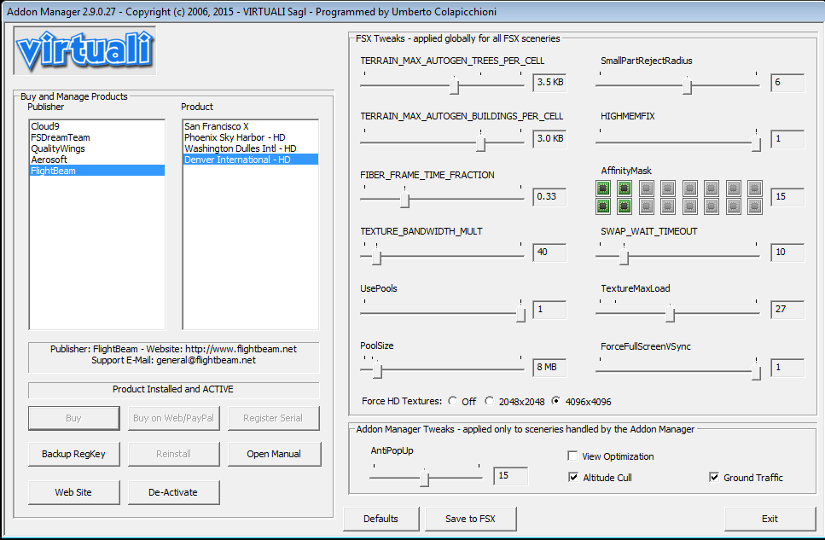Click the greyed Buy button
Viewport: 825px width, 540px height.
pyautogui.click(x=73, y=418)
